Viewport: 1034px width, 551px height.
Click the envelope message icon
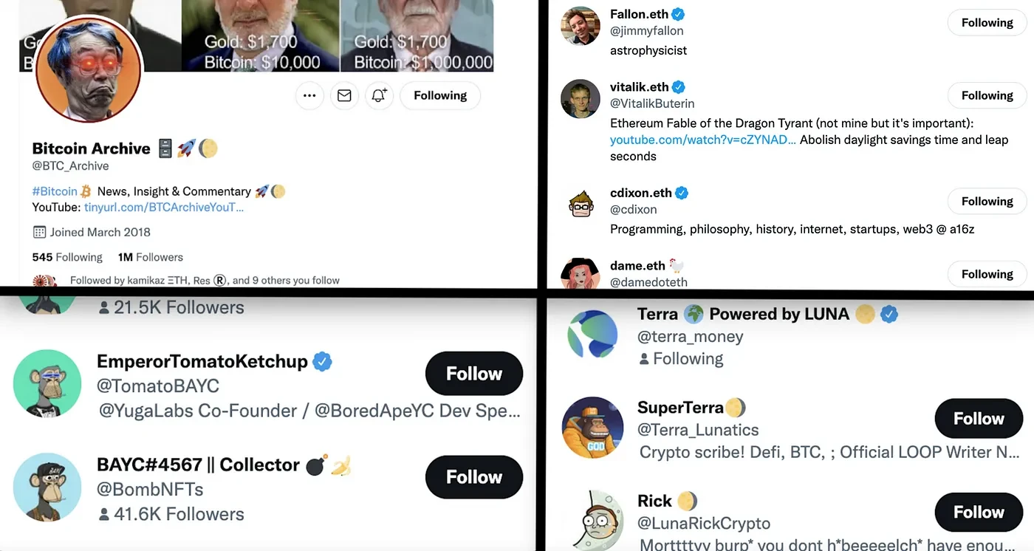pyautogui.click(x=344, y=95)
